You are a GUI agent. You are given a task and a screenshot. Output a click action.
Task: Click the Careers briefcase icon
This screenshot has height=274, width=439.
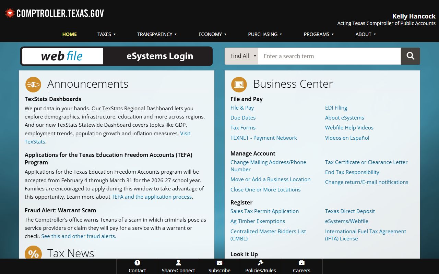(x=301, y=263)
